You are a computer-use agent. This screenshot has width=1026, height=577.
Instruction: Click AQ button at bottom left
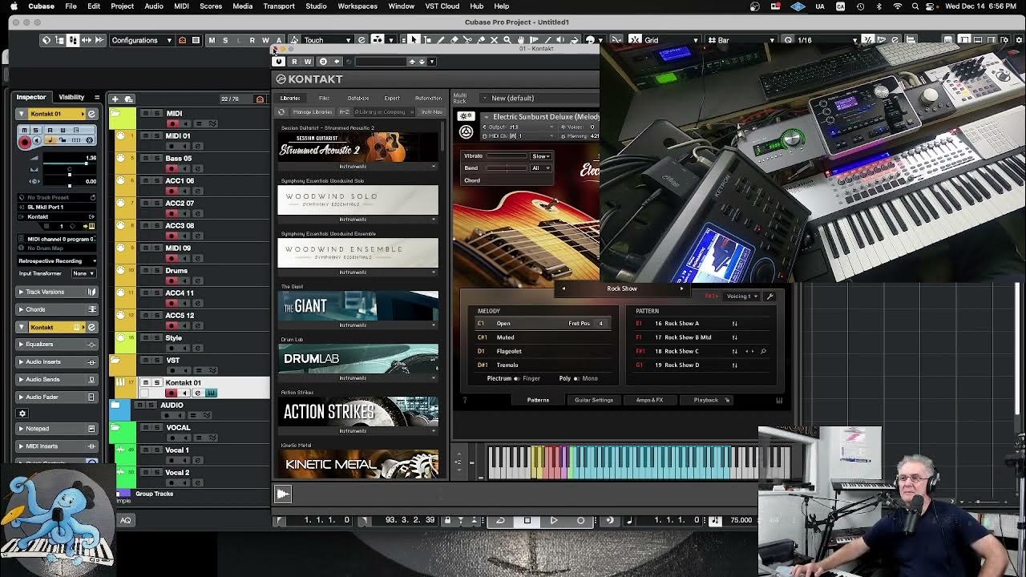click(x=126, y=521)
